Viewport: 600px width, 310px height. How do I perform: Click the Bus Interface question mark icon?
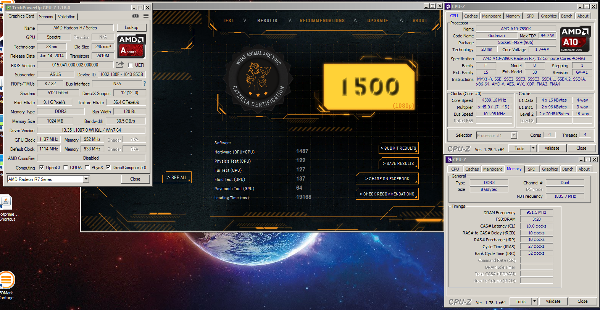click(x=144, y=84)
